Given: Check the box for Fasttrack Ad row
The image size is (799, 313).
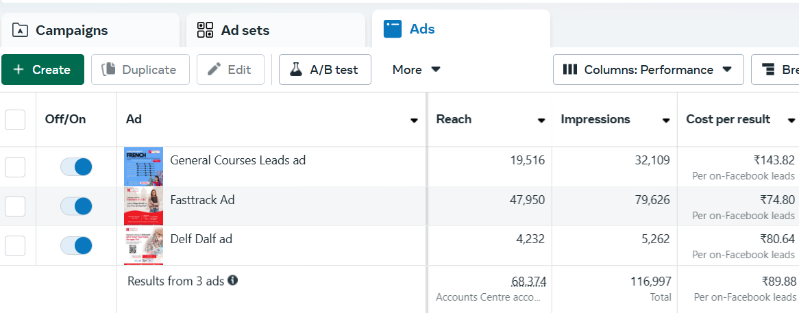Looking at the screenshot, I should click(x=15, y=206).
